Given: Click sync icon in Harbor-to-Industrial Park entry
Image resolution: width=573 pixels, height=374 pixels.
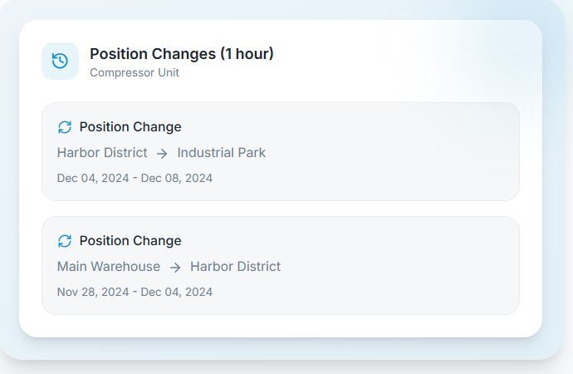Looking at the screenshot, I should point(65,127).
